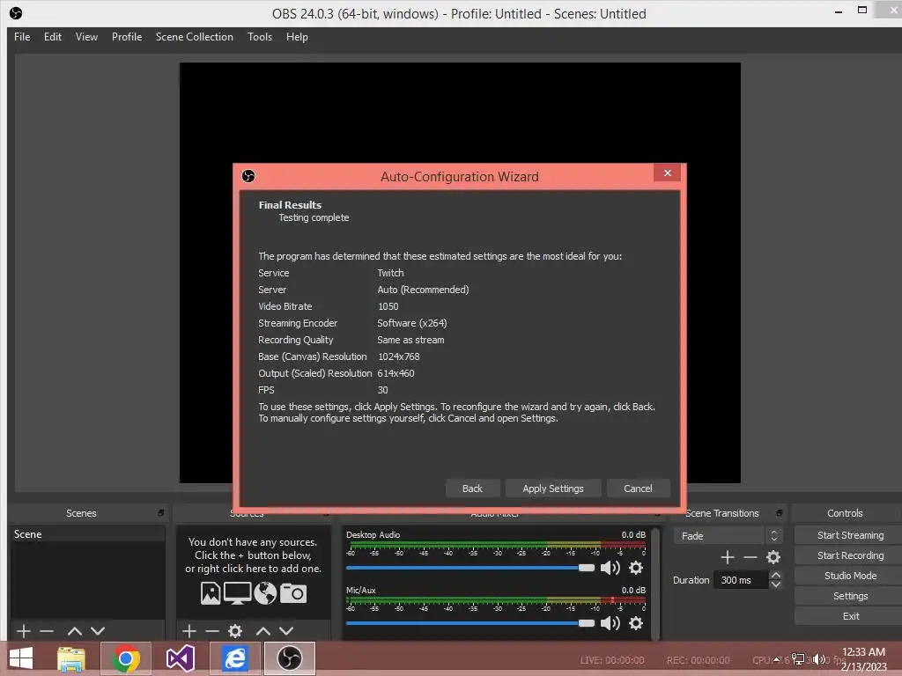Select the Scene item in Scenes list
902x676 pixels.
click(x=87, y=534)
